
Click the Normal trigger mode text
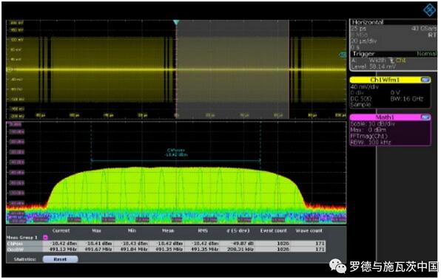[x=427, y=54]
